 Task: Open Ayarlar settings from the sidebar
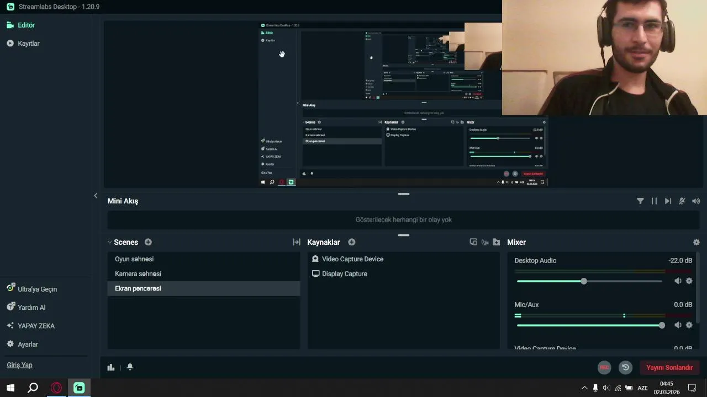(23, 344)
